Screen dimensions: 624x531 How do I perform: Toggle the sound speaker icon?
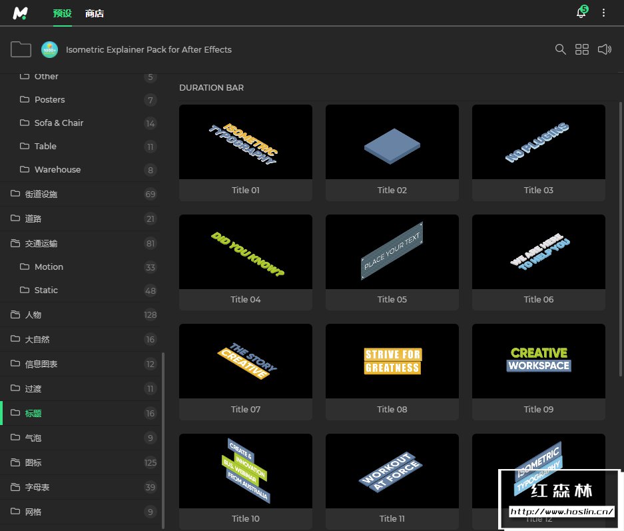[605, 49]
